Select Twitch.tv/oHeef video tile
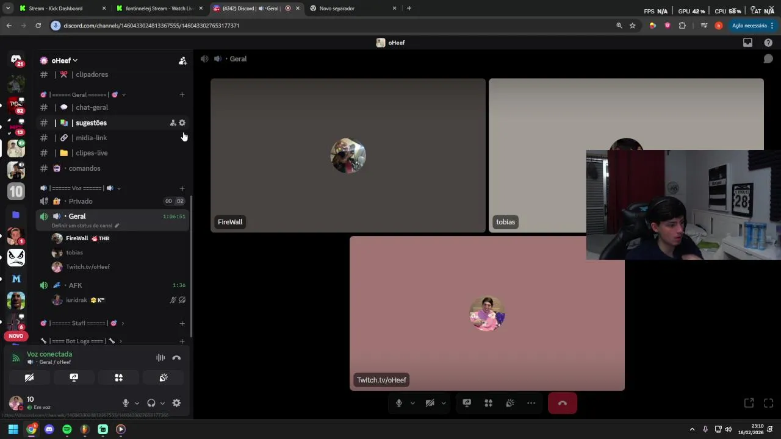Viewport: 781px width, 439px height. pyautogui.click(x=487, y=313)
